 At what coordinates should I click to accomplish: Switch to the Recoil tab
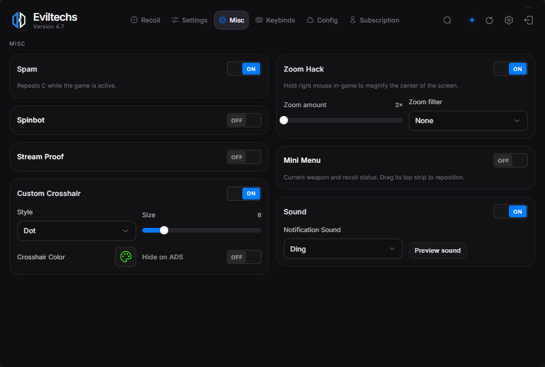tap(145, 20)
